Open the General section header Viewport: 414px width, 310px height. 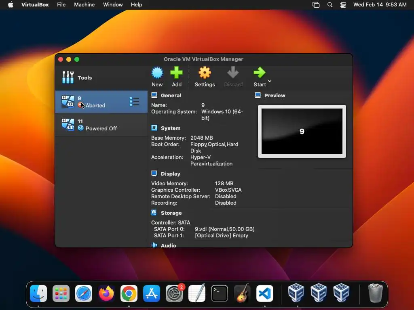tap(171, 95)
